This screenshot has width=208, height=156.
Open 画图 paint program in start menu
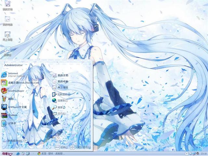pos(7,99)
